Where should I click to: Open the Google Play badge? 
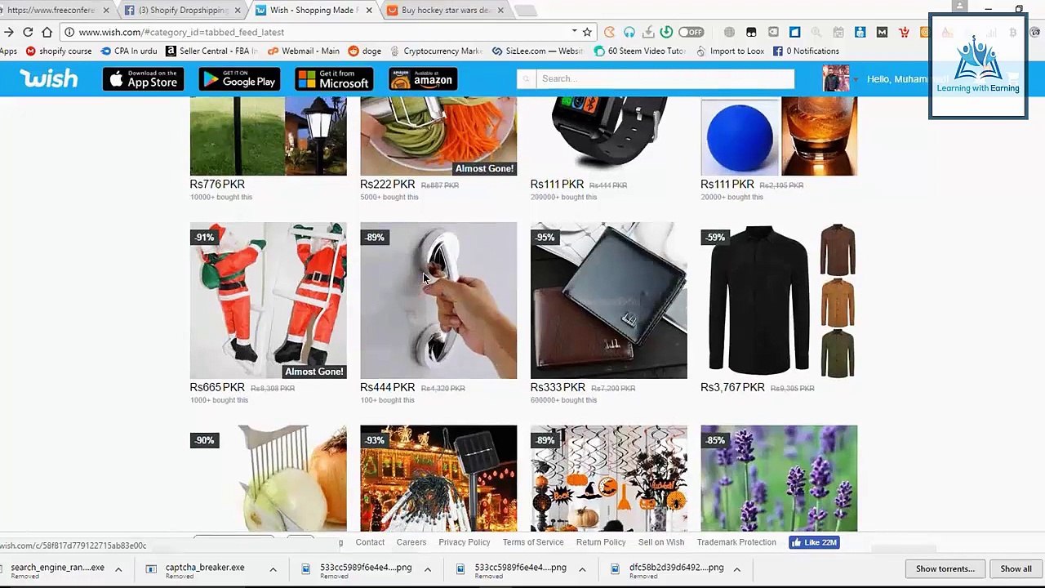[x=239, y=79]
